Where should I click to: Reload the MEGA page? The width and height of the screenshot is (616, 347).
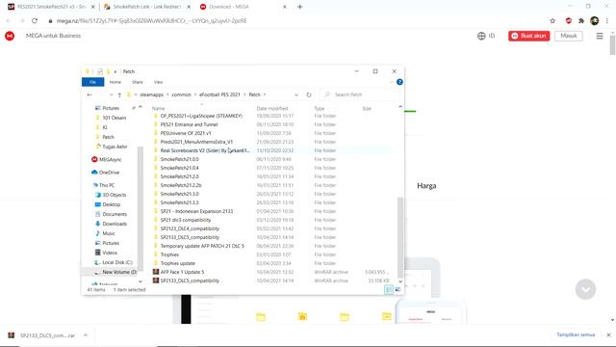click(35, 21)
